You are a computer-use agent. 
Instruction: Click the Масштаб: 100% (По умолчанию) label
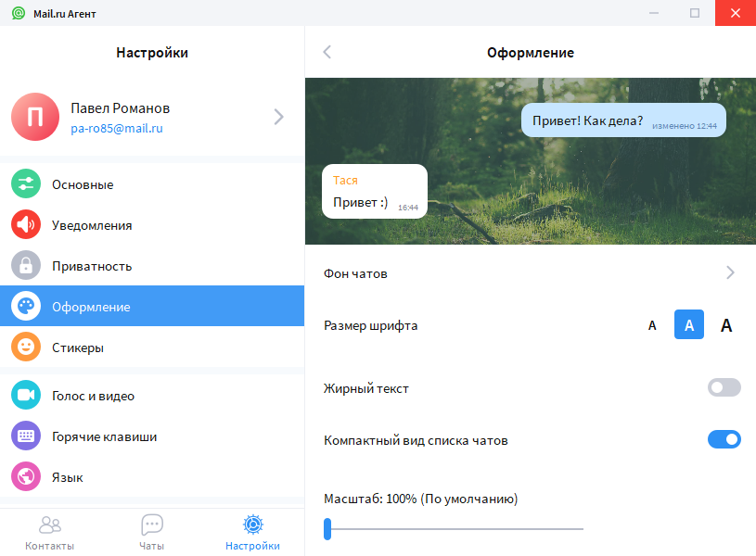click(x=420, y=499)
